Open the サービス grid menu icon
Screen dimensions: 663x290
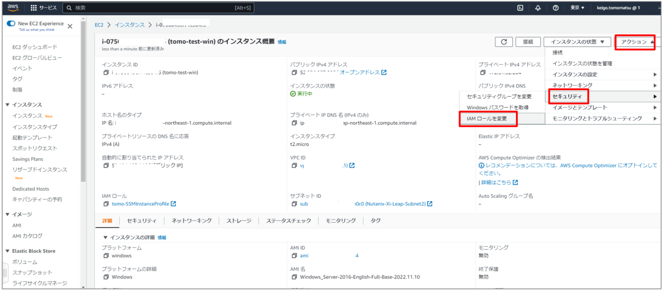point(33,8)
